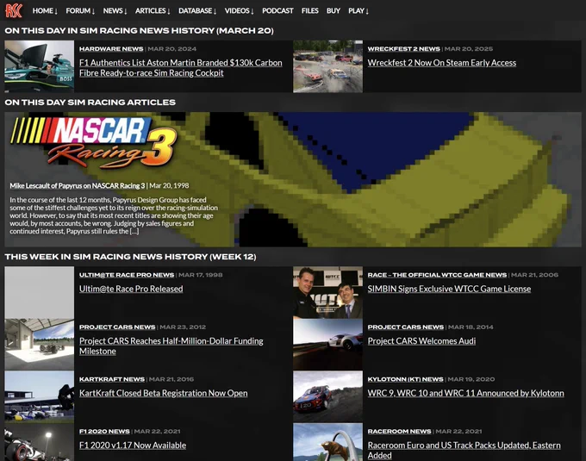Open the WTCC signing photo thumbnail
The image size is (586, 461).
click(327, 292)
